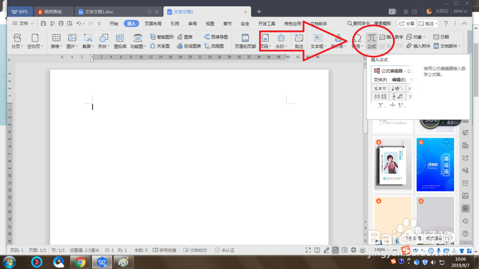Click the save icon in quick toolbar
479x269 pixels.
coord(44,23)
